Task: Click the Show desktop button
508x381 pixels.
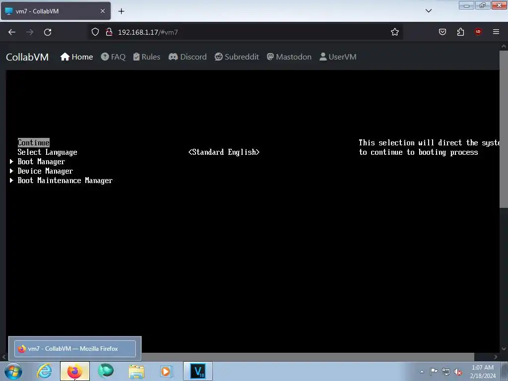Action: [504, 371]
